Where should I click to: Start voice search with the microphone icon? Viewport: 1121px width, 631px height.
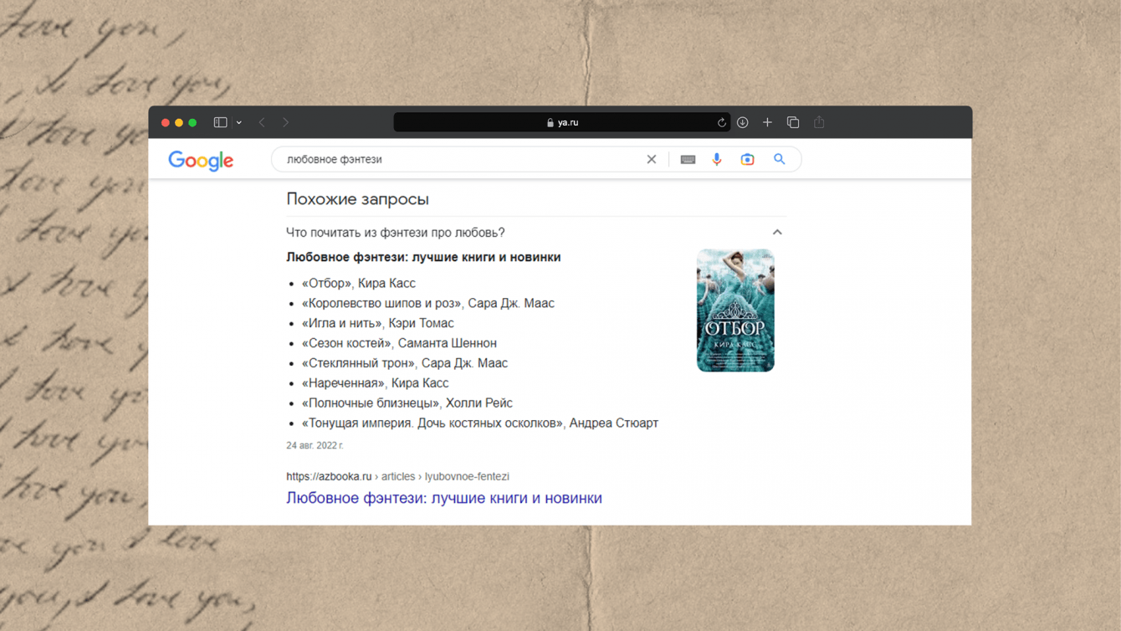click(717, 159)
